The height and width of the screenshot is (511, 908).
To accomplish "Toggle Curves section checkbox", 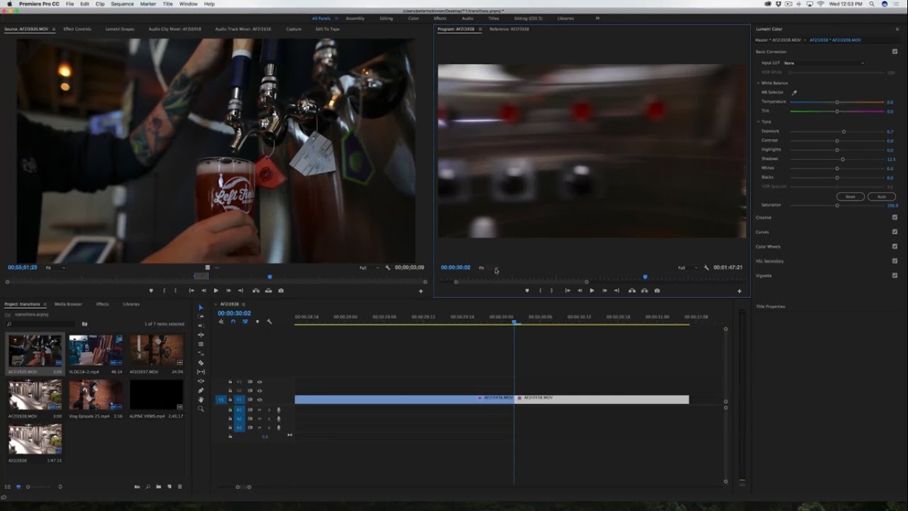I will tap(895, 232).
